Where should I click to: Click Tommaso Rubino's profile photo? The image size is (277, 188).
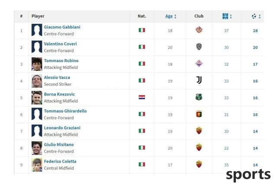(37, 64)
